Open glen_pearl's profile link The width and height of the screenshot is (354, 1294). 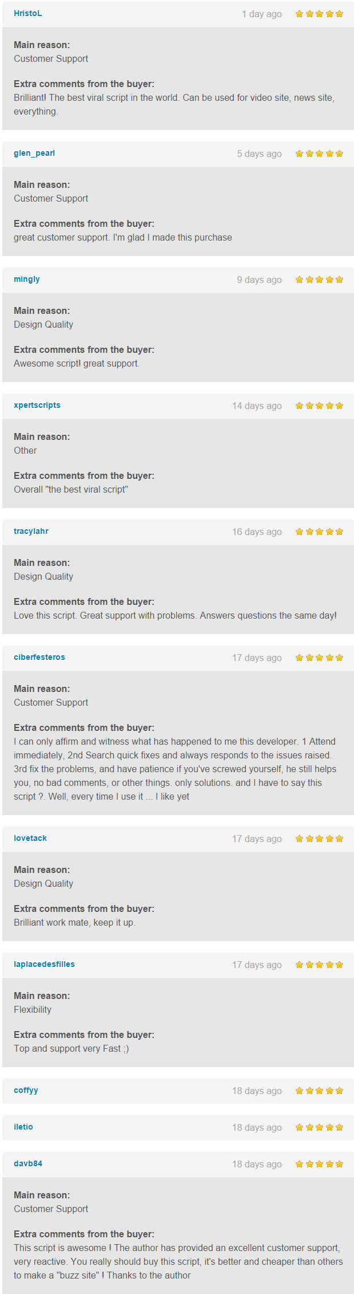tap(34, 154)
